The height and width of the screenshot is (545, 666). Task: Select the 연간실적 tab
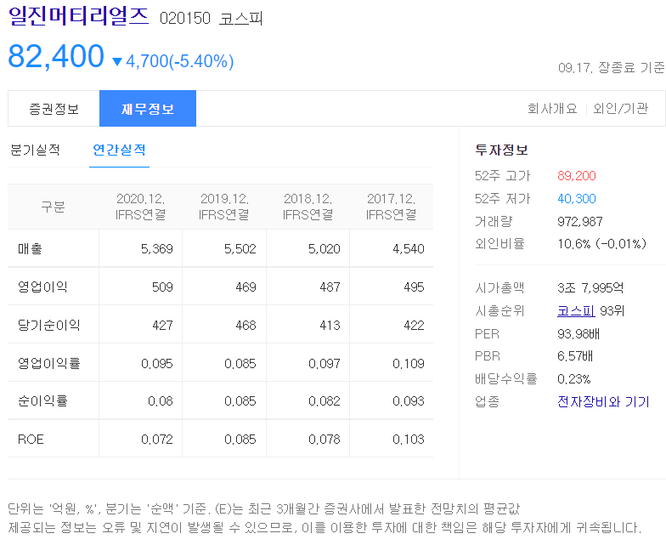pos(119,150)
